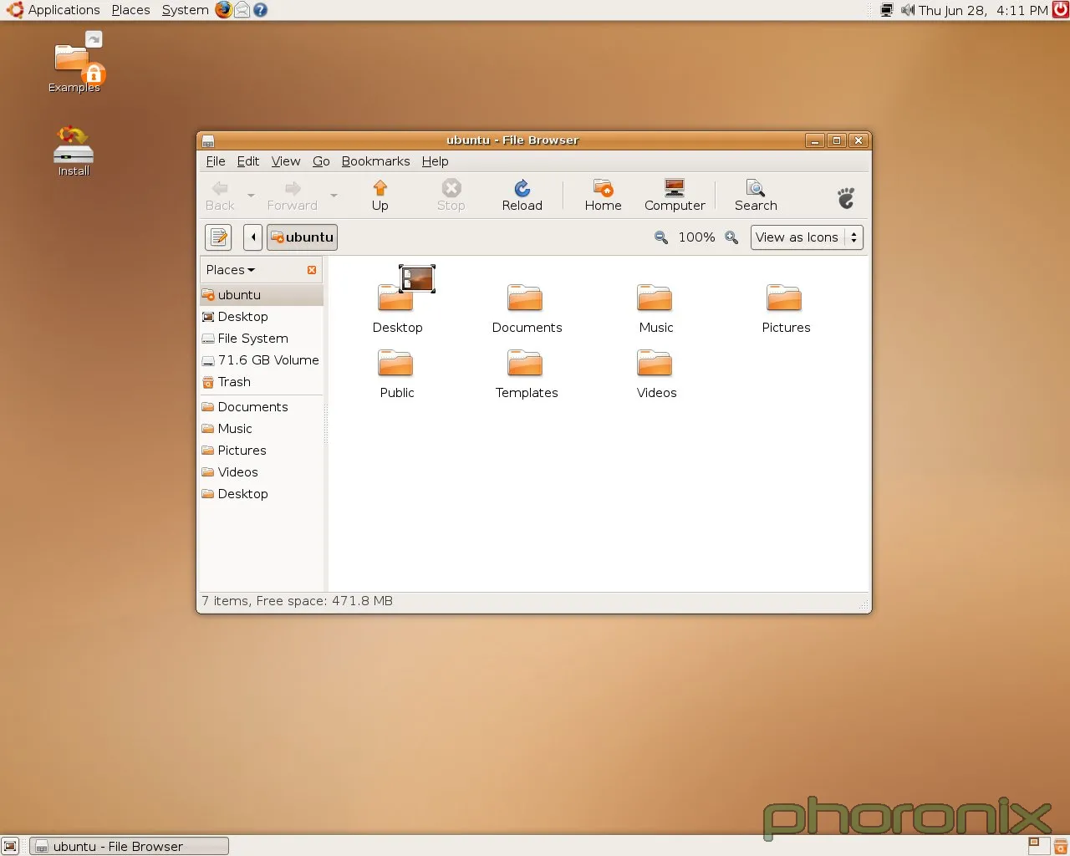Open the 71.6 GB Volume
This screenshot has width=1070, height=856.
pyautogui.click(x=261, y=360)
